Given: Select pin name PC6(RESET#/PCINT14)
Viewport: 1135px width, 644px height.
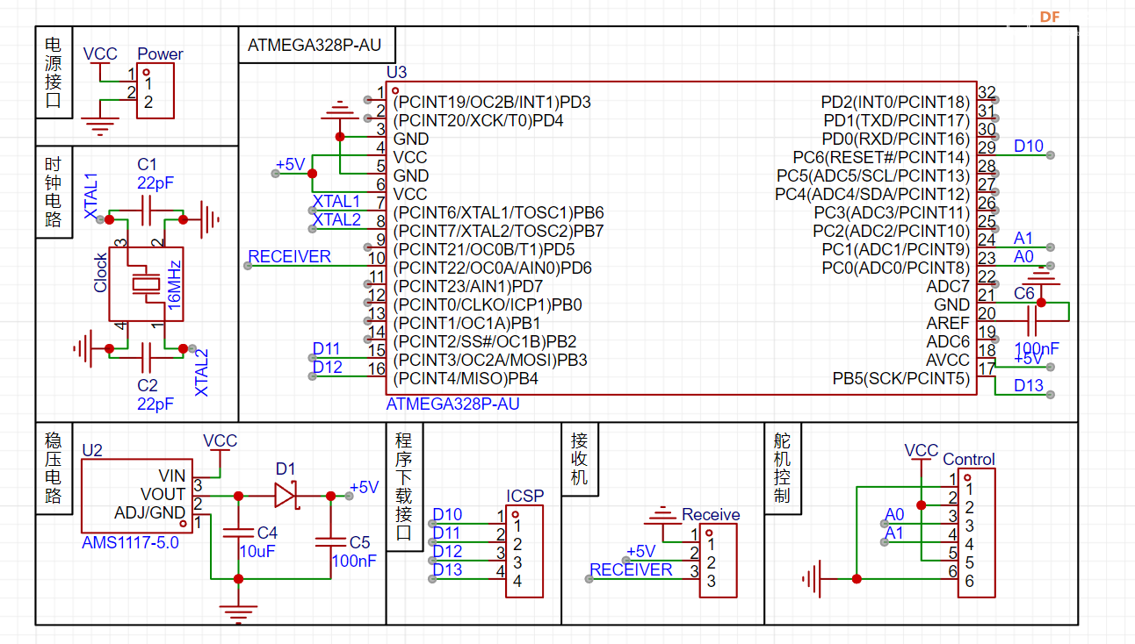Looking at the screenshot, I should [881, 158].
